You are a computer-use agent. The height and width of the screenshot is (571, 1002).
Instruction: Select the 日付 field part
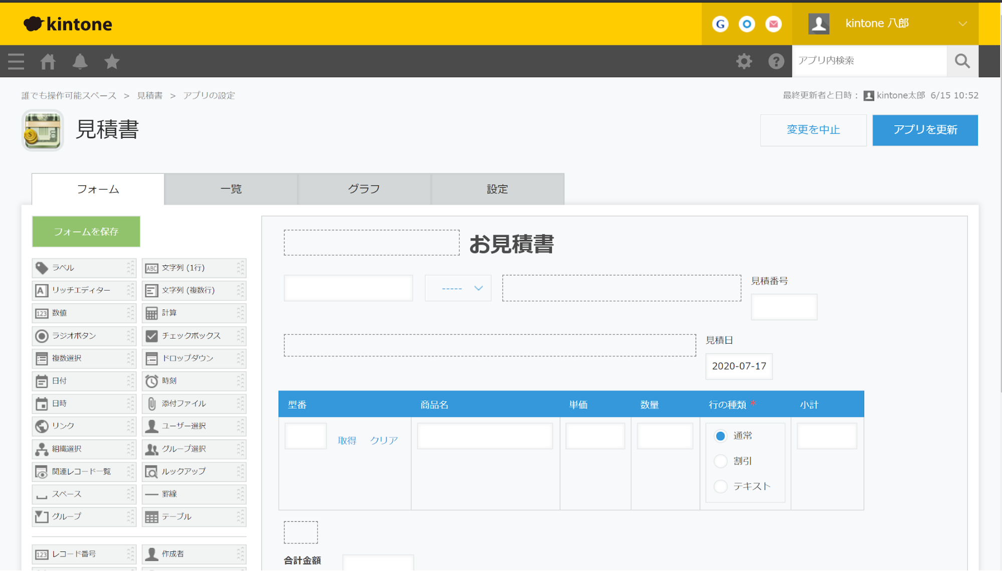click(x=84, y=381)
